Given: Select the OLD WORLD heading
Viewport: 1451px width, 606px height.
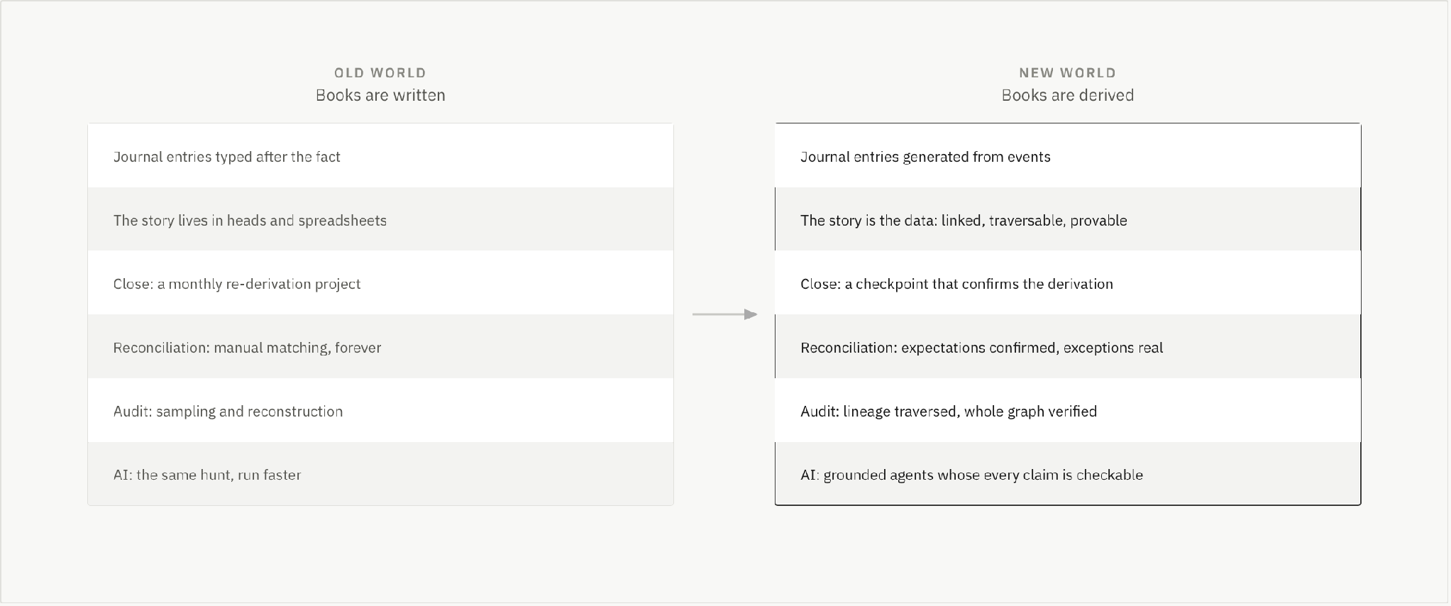Looking at the screenshot, I should [x=380, y=72].
